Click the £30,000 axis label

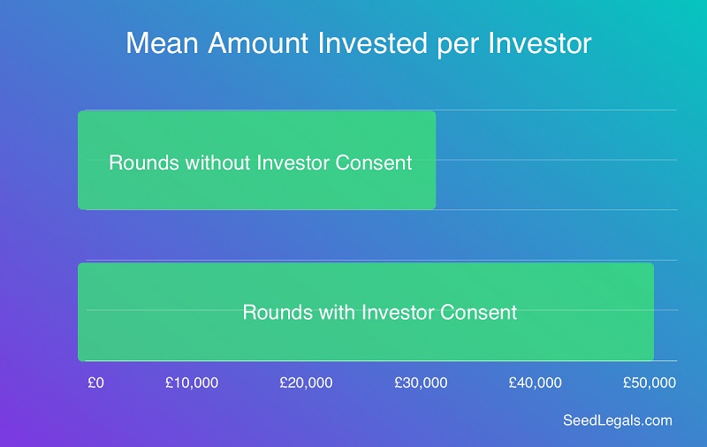[x=421, y=383]
